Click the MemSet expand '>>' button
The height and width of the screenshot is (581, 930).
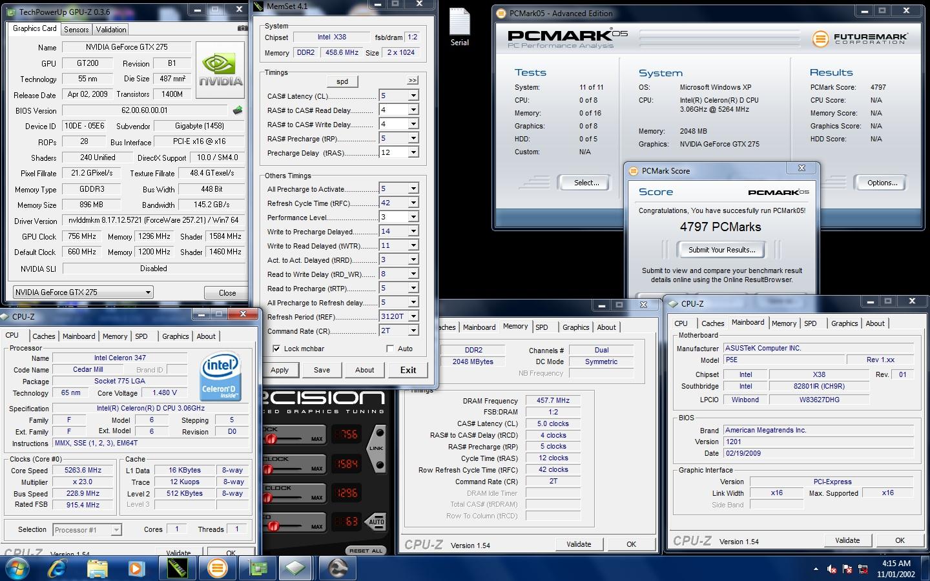pyautogui.click(x=413, y=81)
